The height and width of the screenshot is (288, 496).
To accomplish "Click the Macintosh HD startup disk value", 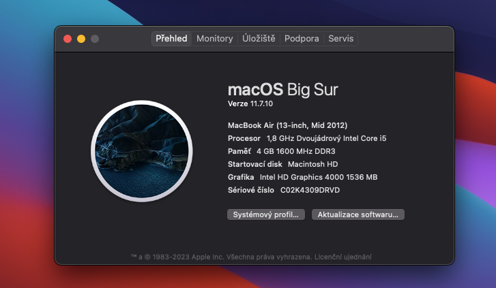I will tap(313, 164).
